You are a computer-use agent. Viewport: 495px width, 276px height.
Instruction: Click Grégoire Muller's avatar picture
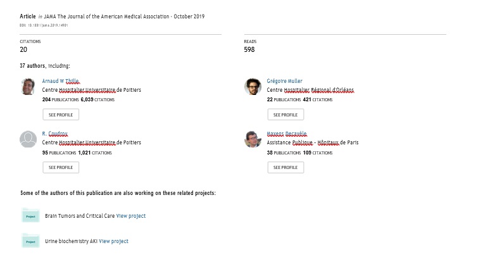click(253, 87)
